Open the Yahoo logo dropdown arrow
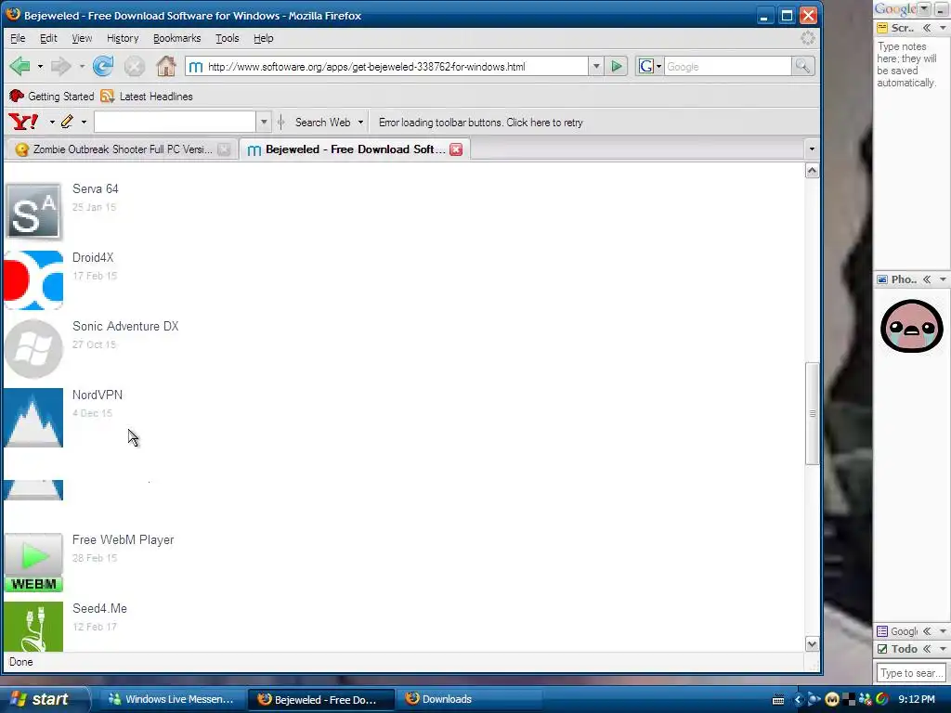 (52, 122)
